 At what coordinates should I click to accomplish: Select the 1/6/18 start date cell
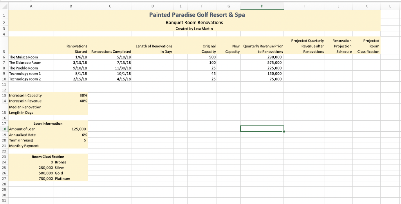tap(71, 57)
